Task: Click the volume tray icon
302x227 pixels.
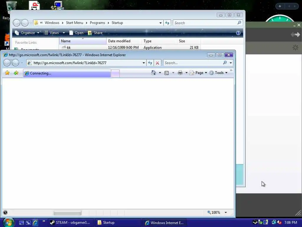Action: click(x=280, y=222)
